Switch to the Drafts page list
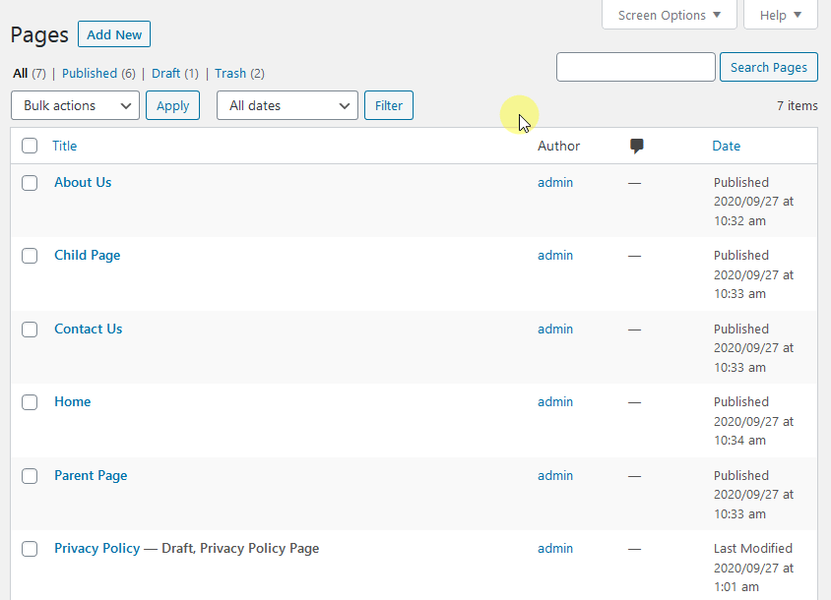 (x=166, y=73)
